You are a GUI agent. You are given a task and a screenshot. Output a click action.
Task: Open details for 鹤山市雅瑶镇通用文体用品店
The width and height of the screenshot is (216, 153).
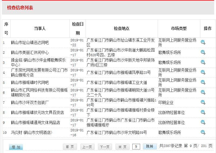click(x=203, y=122)
